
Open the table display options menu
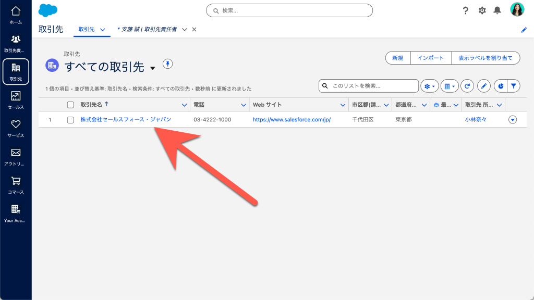click(x=450, y=86)
